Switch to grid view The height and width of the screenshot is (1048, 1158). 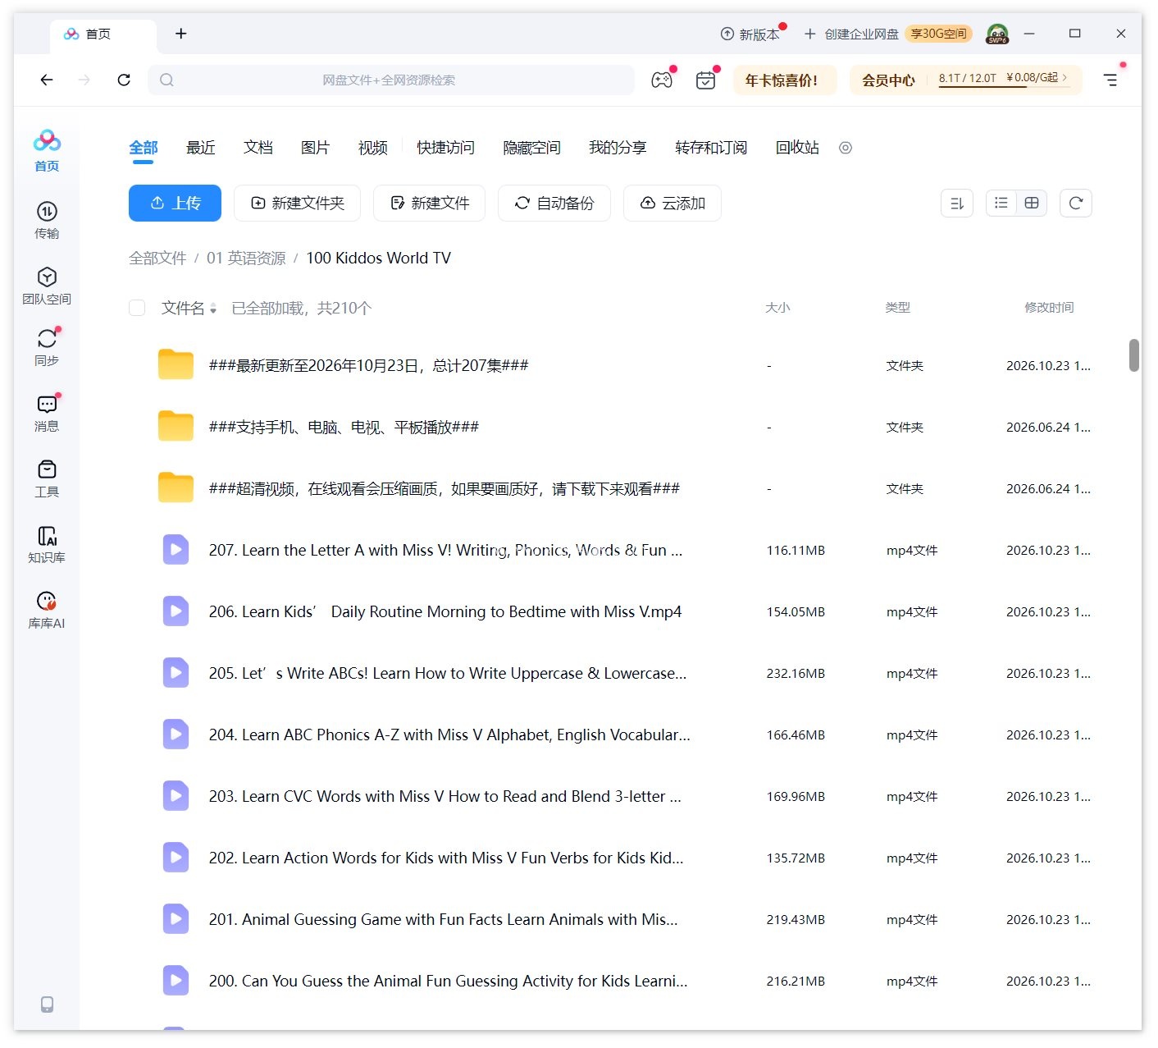point(1032,203)
